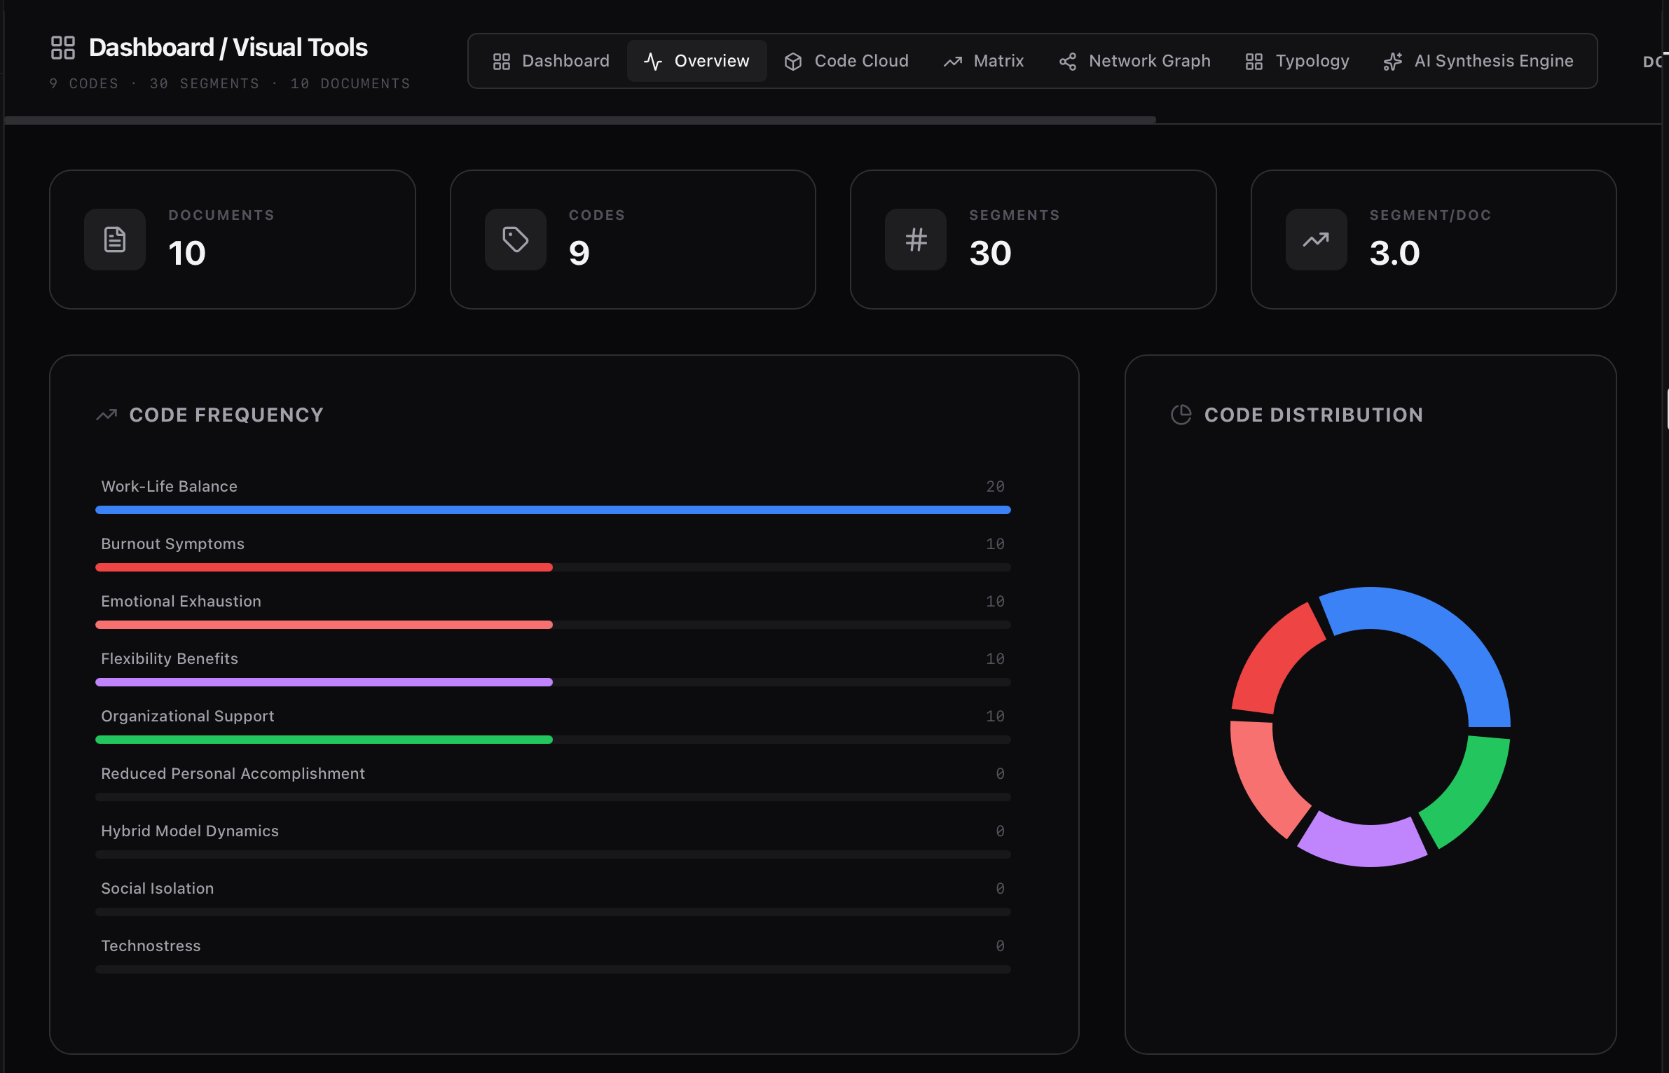Click the horizontal scrollbar under the header
1669x1073 pixels.
pyautogui.click(x=580, y=120)
